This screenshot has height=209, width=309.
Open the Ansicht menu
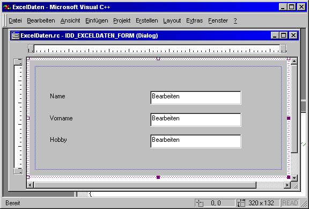pos(70,20)
